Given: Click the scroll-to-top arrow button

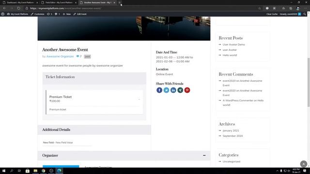Looking at the screenshot, I should point(304,164).
